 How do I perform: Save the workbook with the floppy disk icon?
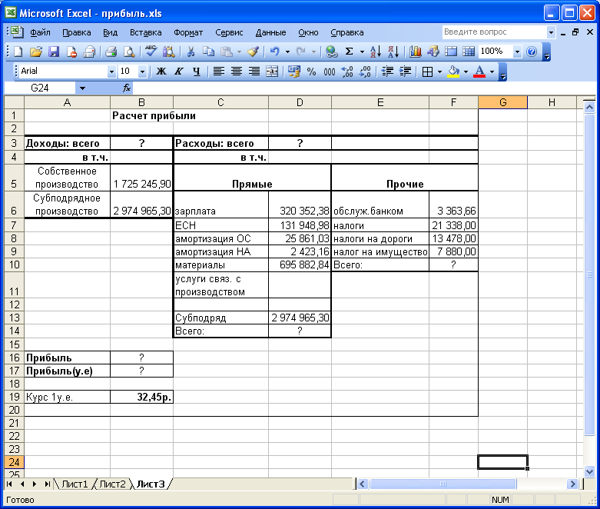pyautogui.click(x=54, y=52)
